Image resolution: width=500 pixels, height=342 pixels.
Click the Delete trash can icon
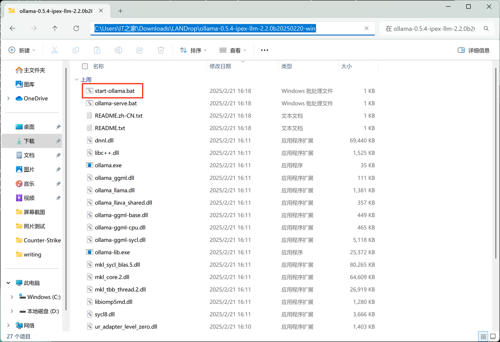point(161,50)
